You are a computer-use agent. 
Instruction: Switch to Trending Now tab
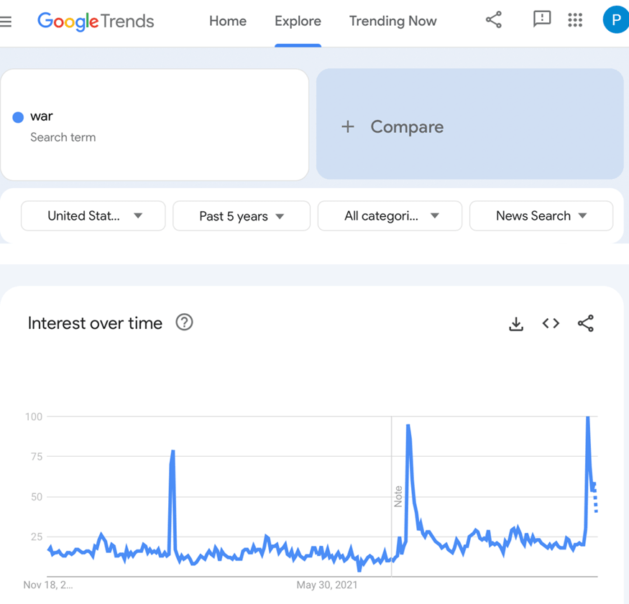(x=392, y=22)
